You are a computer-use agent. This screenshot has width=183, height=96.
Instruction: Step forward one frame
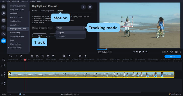(143, 52)
